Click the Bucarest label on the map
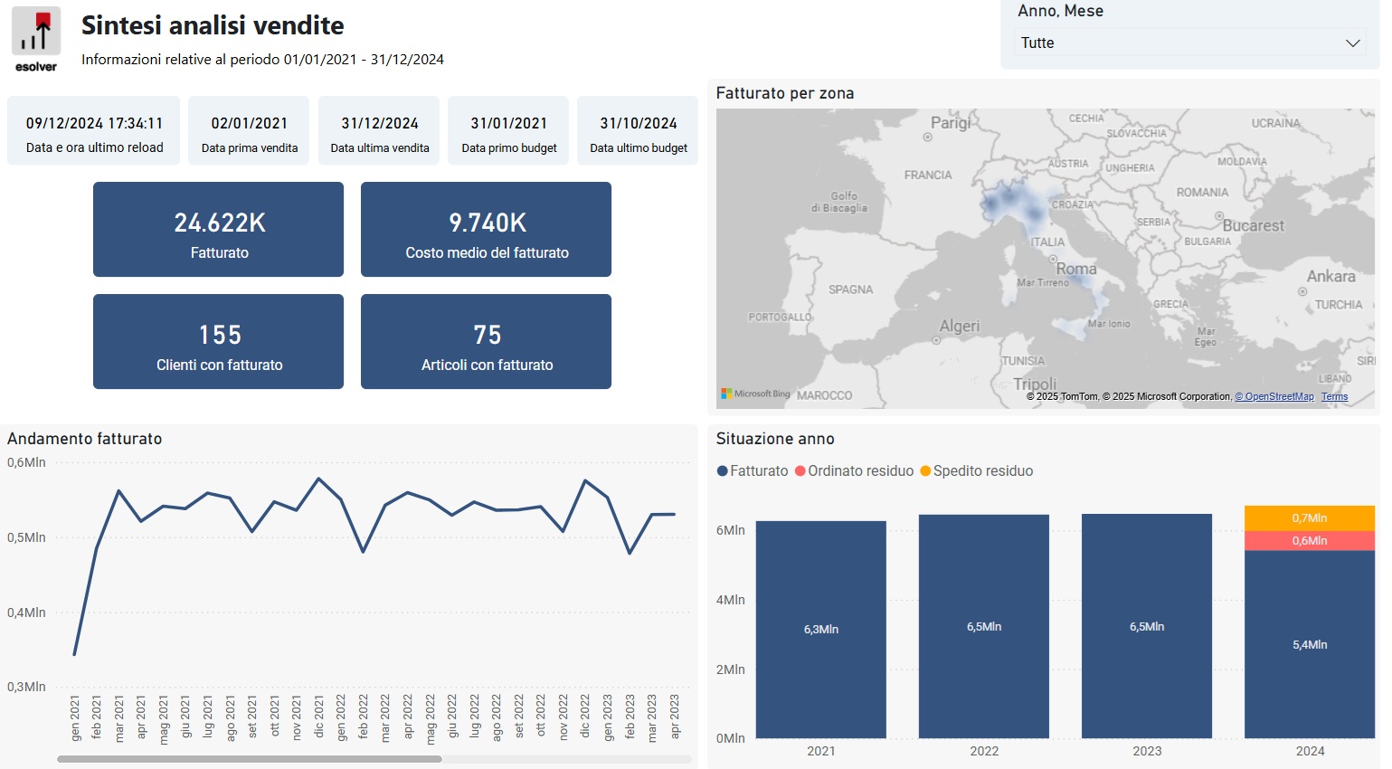The image size is (1392, 769). point(1253,225)
